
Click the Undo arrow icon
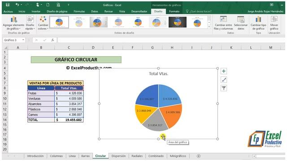pyautogui.click(x=17, y=5)
